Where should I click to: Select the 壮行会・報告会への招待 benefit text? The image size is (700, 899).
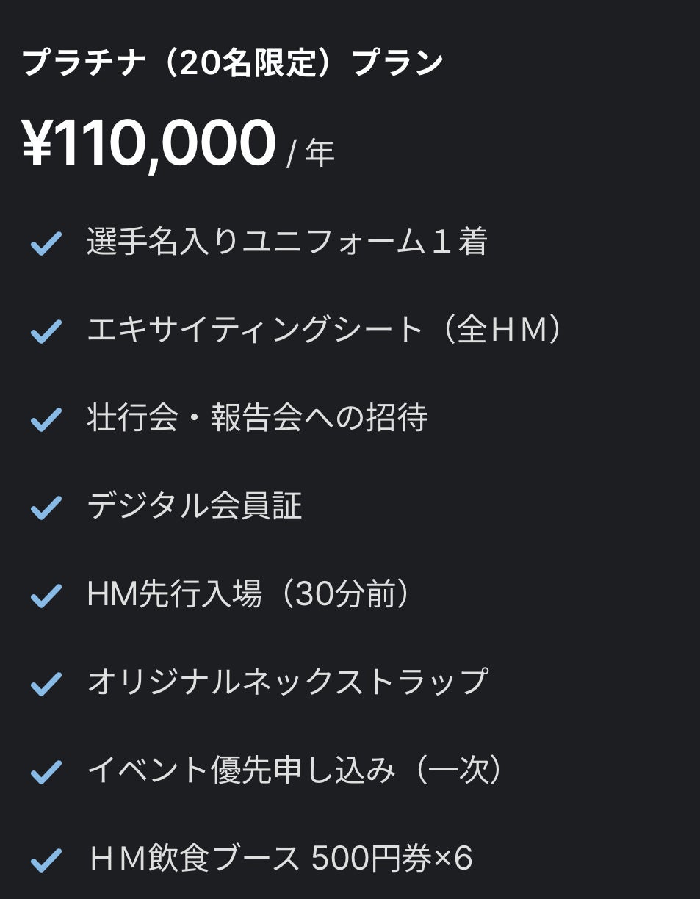click(x=256, y=419)
